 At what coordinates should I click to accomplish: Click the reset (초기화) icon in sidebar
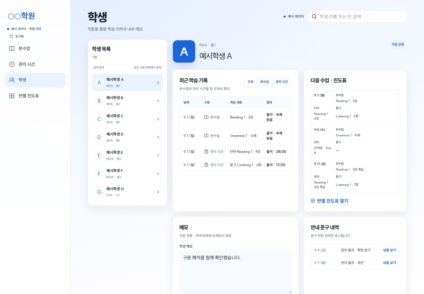tap(11, 36)
